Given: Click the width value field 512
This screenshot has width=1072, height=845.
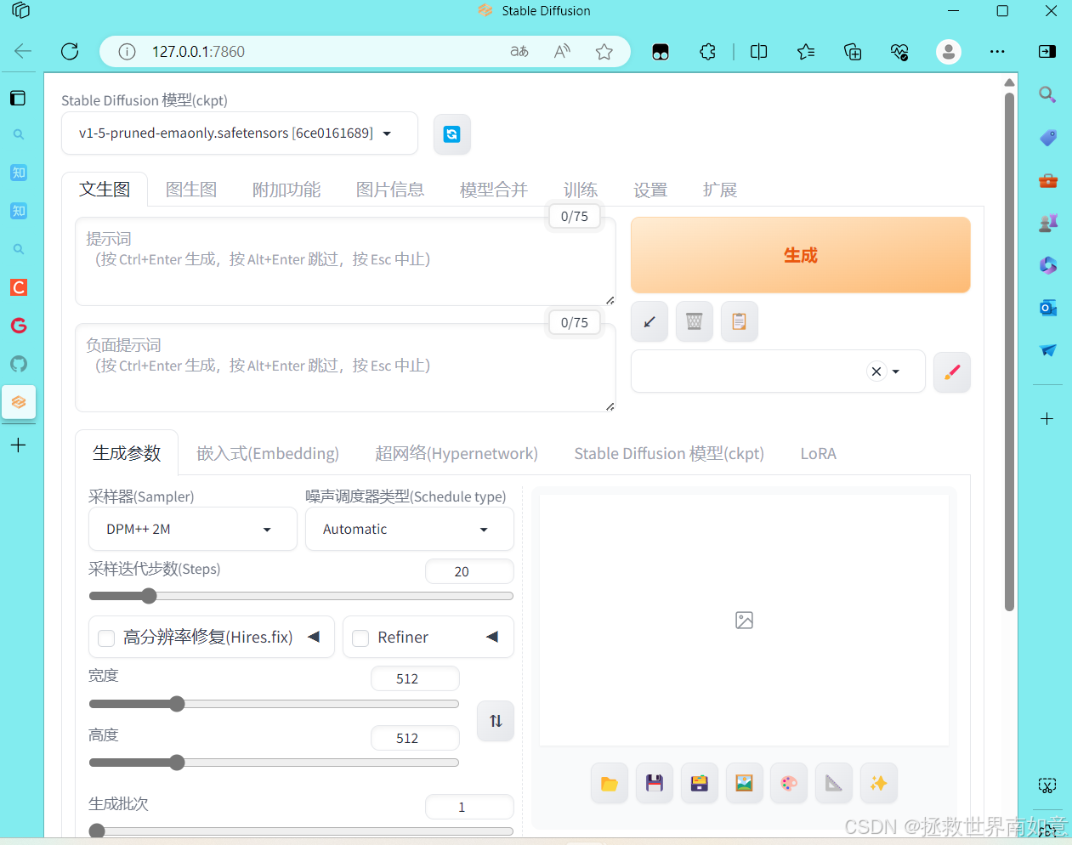Looking at the screenshot, I should [415, 678].
